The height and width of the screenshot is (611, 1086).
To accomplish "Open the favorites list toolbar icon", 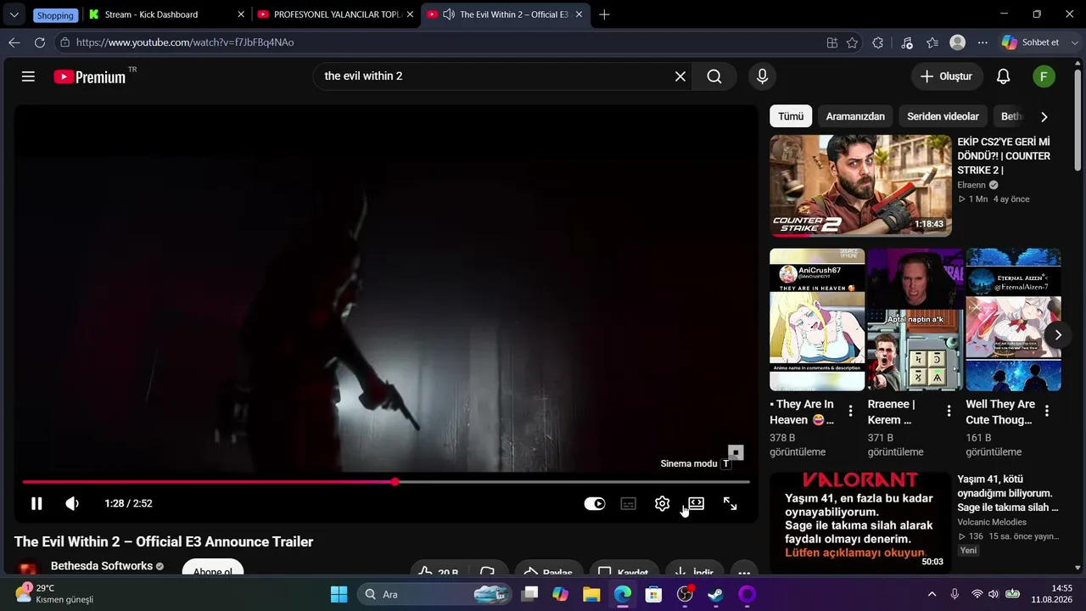I will [932, 42].
